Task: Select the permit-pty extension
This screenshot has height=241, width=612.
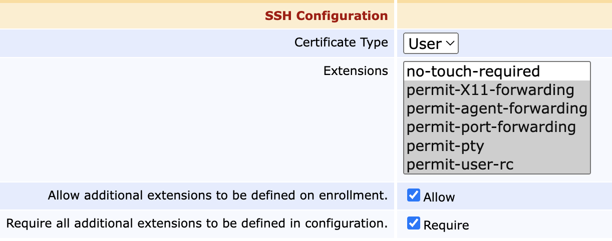Action: click(x=445, y=145)
